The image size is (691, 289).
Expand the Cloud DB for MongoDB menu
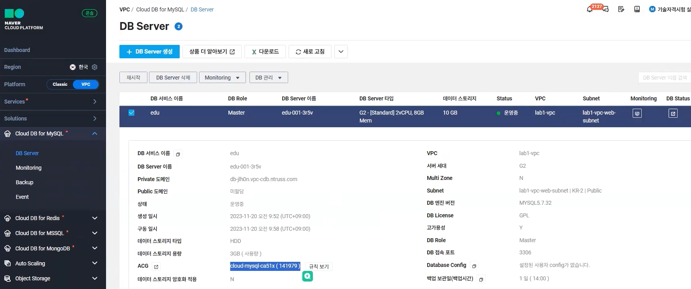(x=95, y=248)
